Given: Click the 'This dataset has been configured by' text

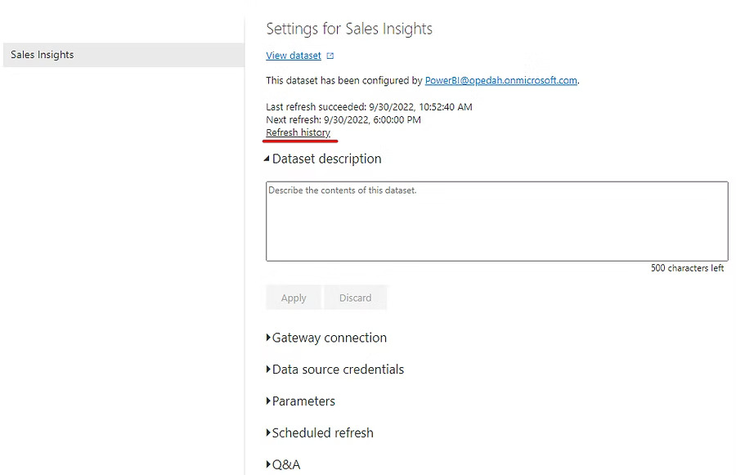Looking at the screenshot, I should [344, 81].
